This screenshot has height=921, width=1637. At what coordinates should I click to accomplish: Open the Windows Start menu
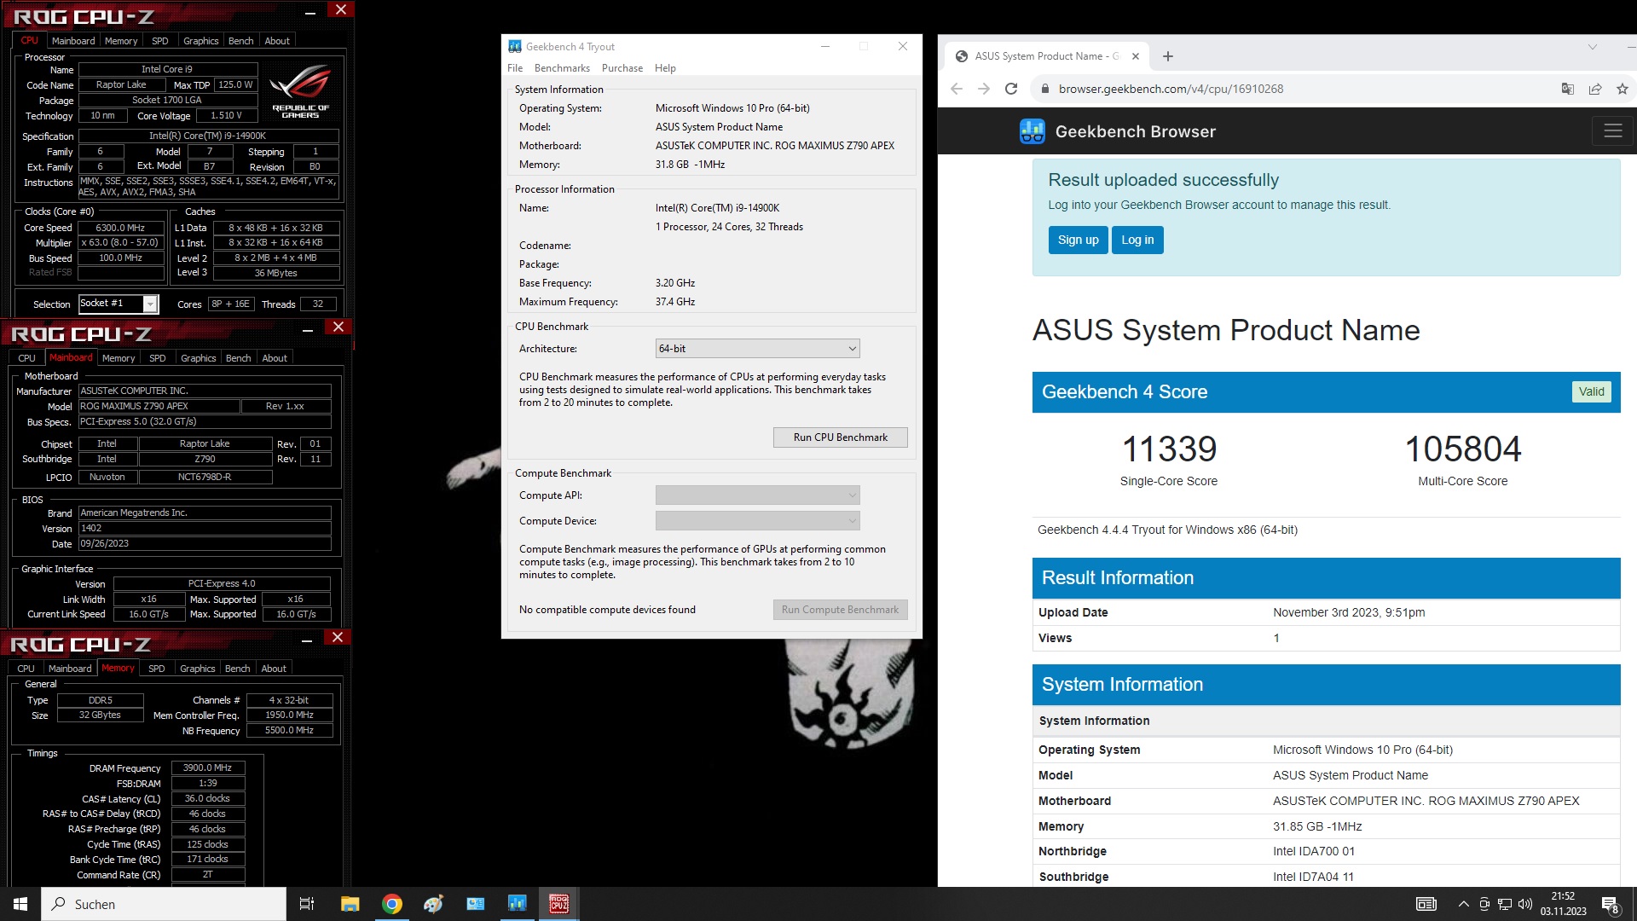[x=20, y=904]
